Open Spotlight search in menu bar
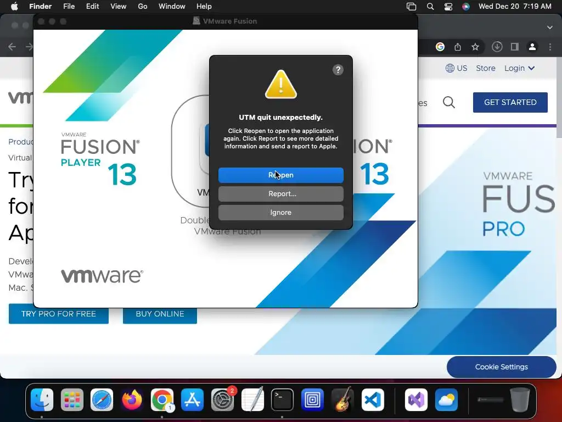This screenshot has height=422, width=562. coord(430,7)
